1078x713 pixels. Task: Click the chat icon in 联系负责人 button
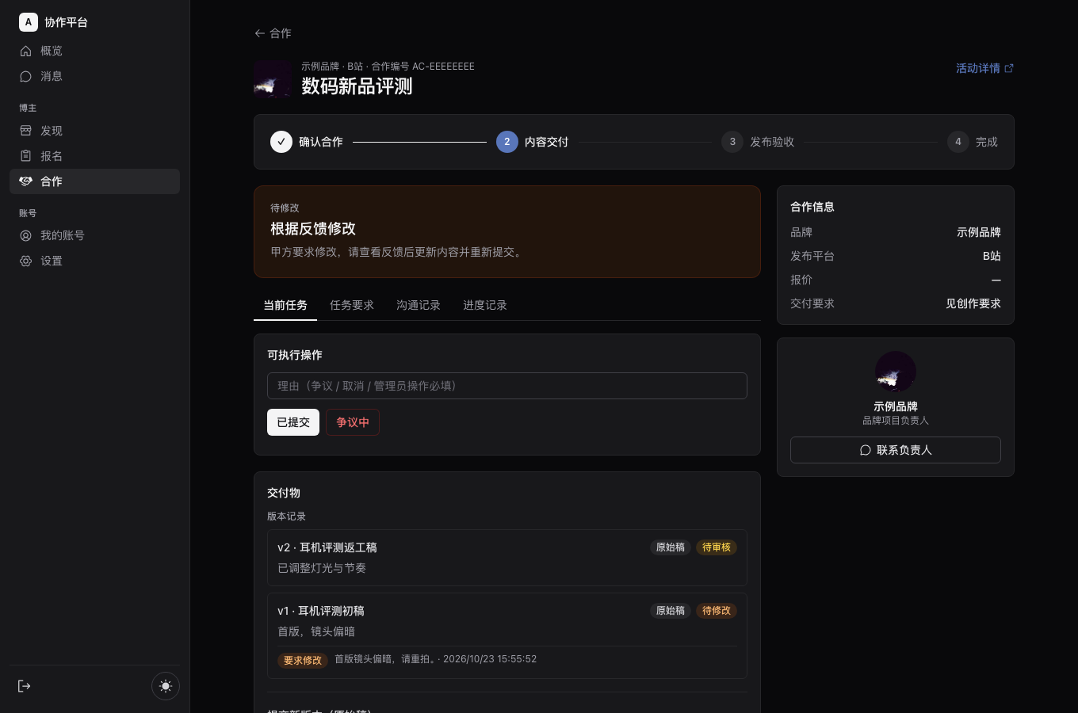coord(866,450)
